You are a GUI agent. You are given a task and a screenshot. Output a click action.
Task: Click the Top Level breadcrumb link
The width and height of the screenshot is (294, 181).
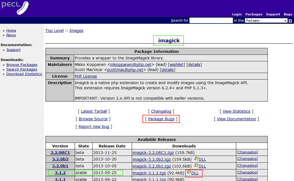[54, 31]
